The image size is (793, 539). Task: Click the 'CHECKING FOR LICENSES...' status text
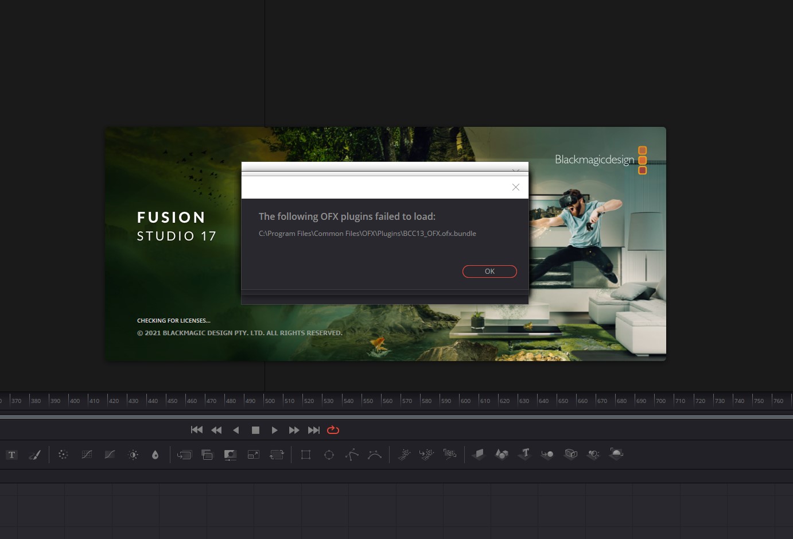coord(174,321)
